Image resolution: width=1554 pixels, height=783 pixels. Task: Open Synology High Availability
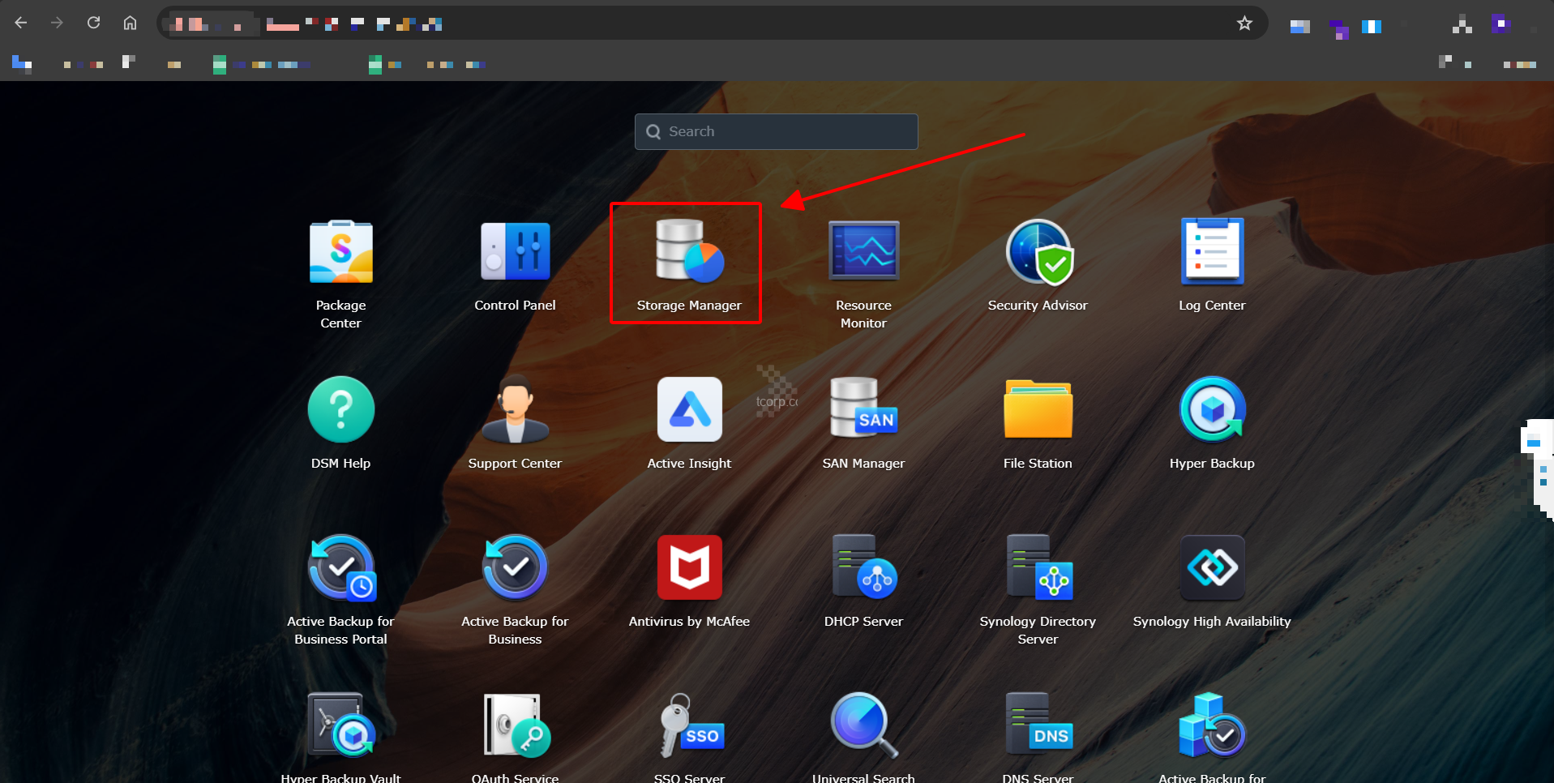pos(1212,569)
